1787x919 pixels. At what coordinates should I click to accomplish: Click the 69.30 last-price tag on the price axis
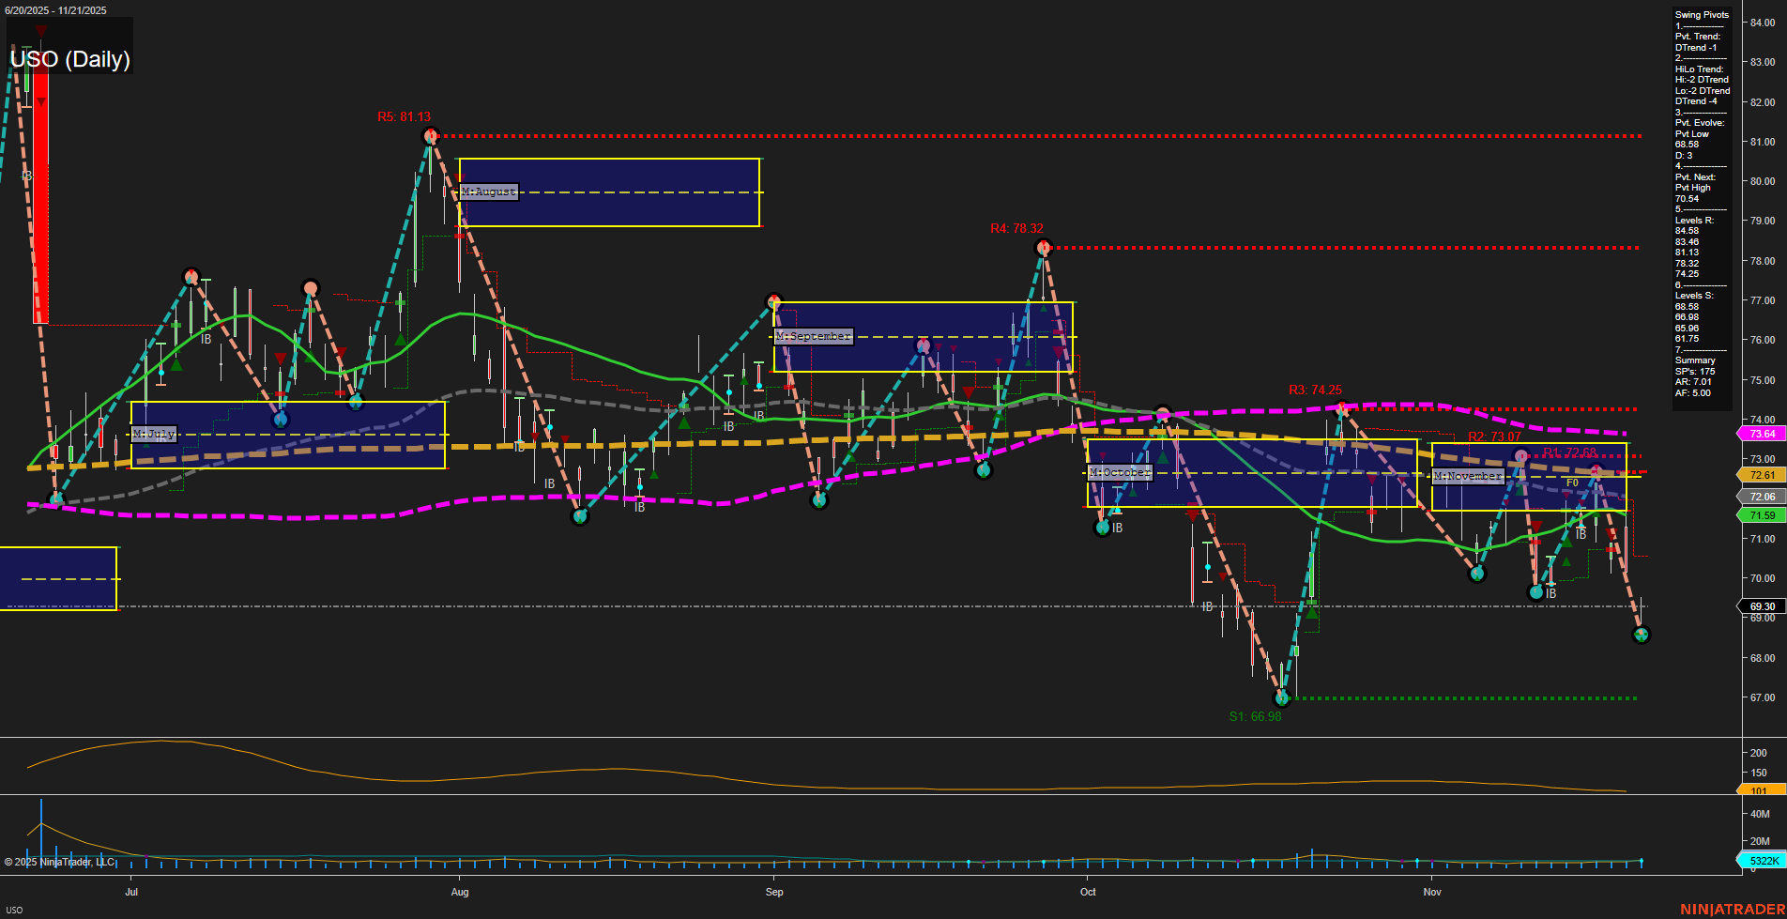[x=1762, y=606]
